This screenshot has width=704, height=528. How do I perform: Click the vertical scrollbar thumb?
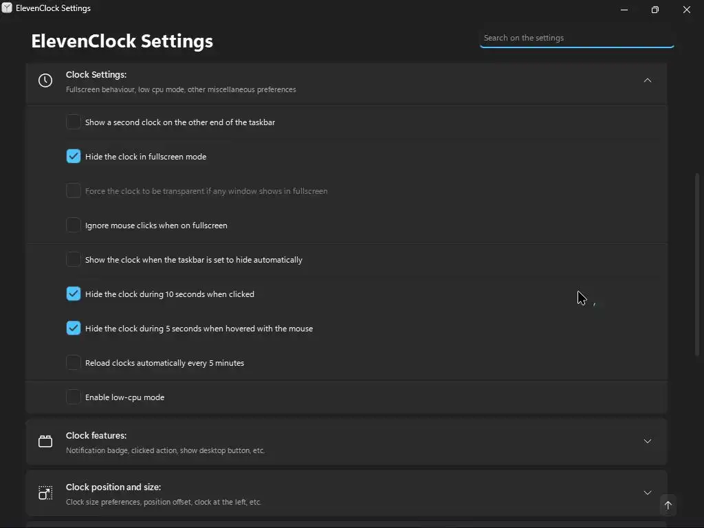click(x=698, y=265)
